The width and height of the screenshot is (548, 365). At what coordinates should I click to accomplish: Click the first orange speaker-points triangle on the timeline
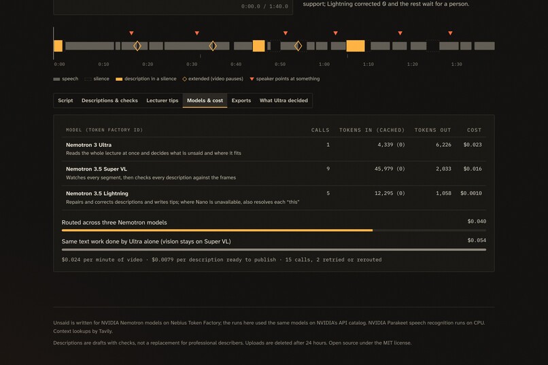pyautogui.click(x=131, y=33)
